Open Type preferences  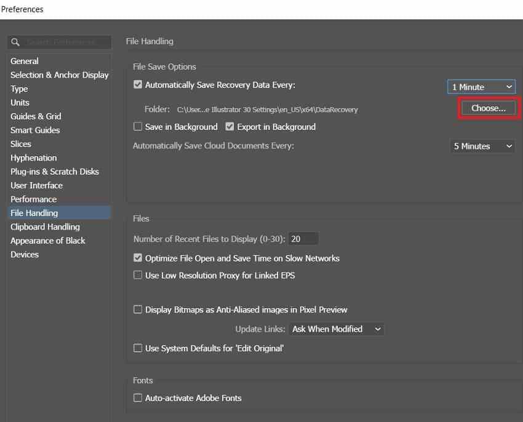pyautogui.click(x=19, y=89)
